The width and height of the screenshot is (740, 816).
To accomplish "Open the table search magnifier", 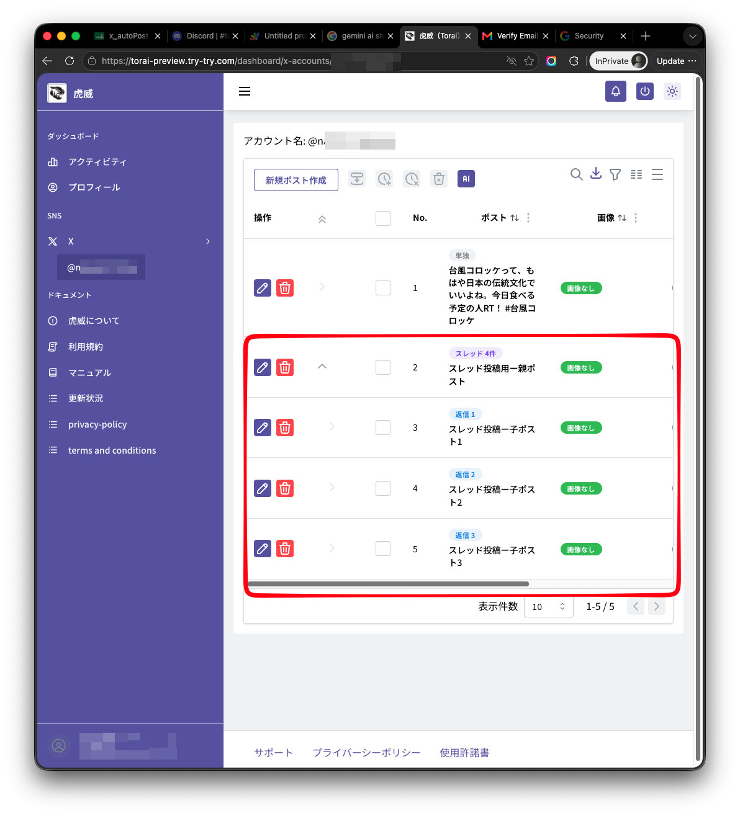I will point(576,174).
